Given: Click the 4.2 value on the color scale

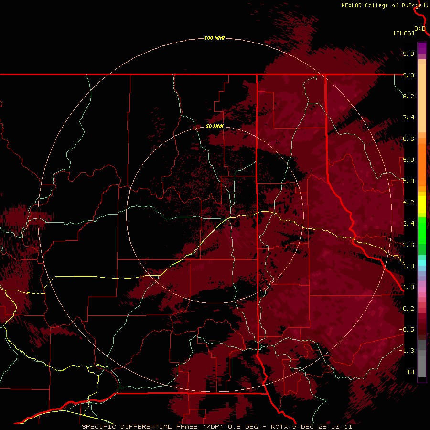Looking at the screenshot, I should point(408,203).
